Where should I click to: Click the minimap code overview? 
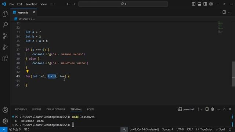(221, 27)
